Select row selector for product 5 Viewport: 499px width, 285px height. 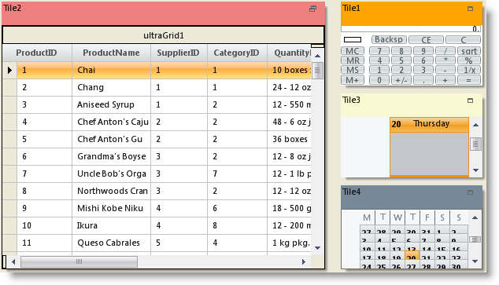coord(9,139)
